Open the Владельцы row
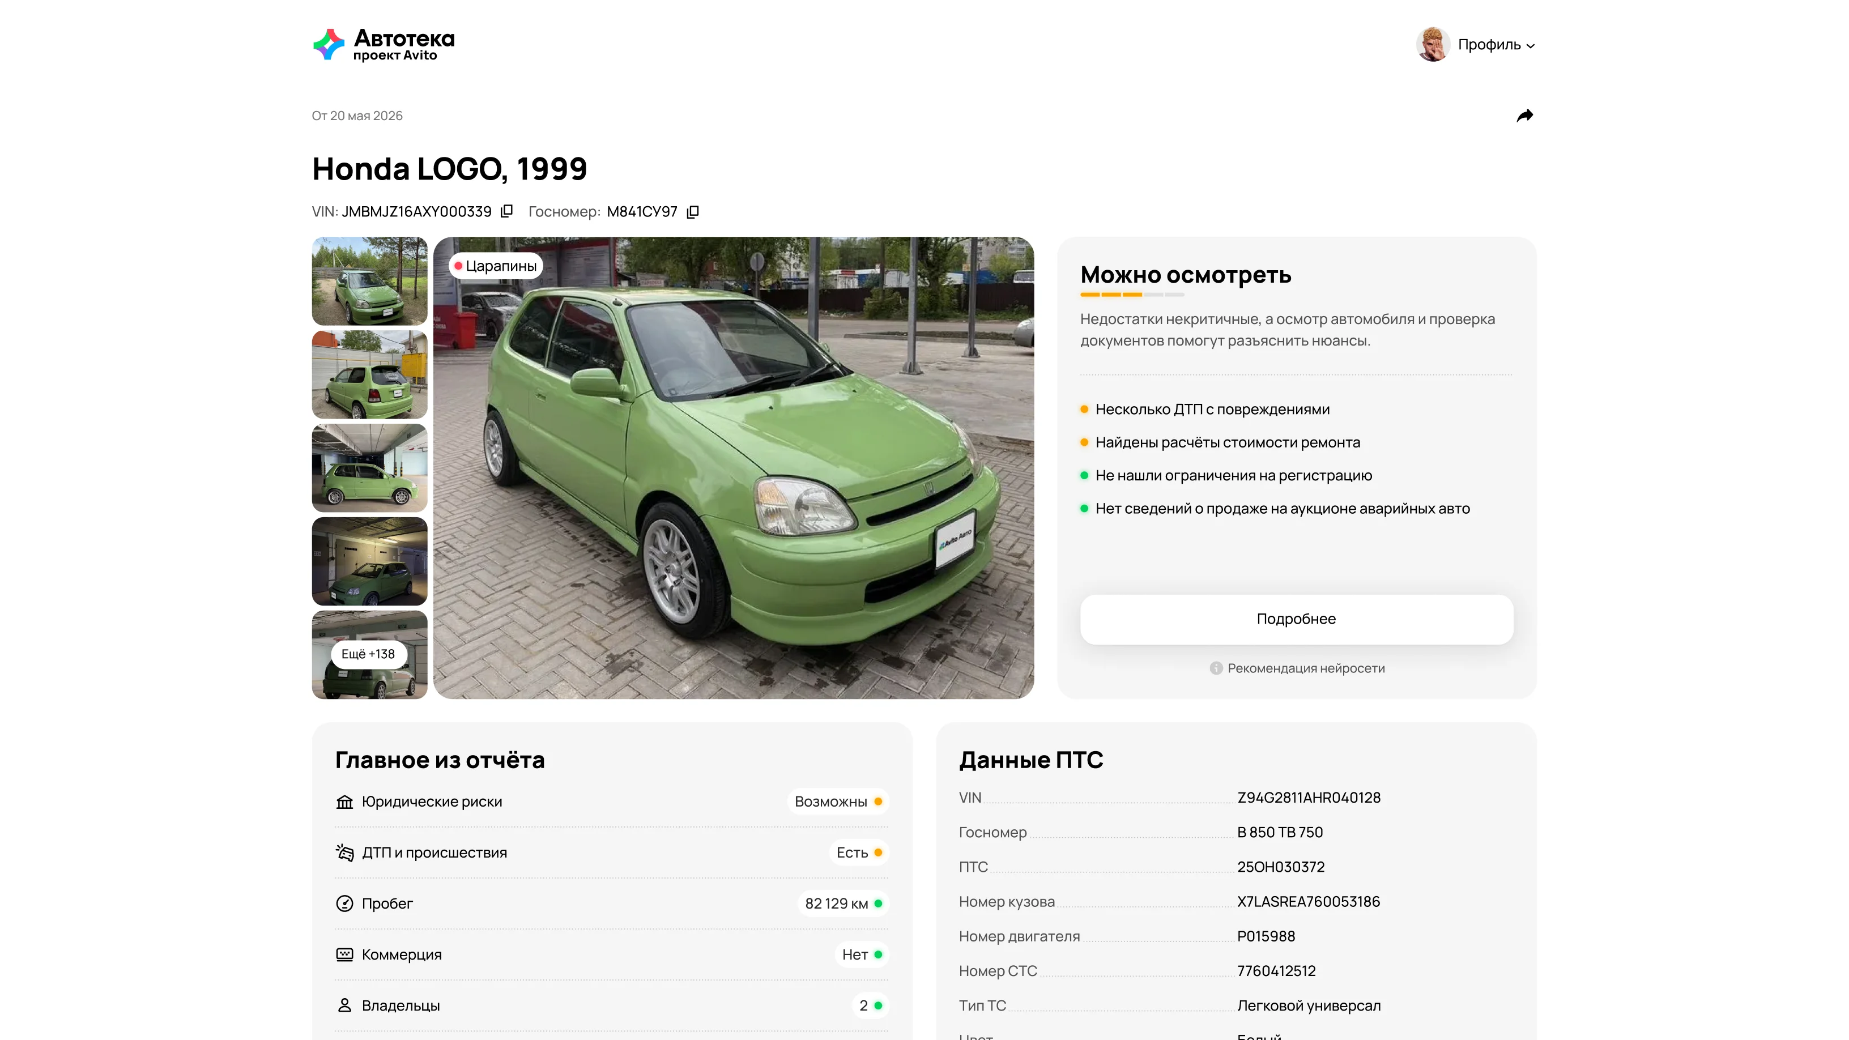Screen dimensions: 1849x1040 click(612, 1005)
